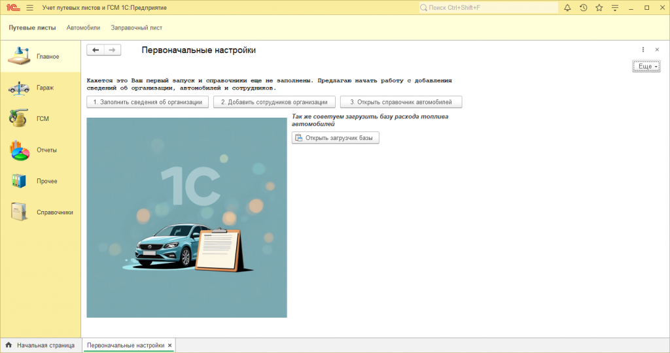Open Заправочный лист menu item
The width and height of the screenshot is (670, 353).
[x=136, y=27]
